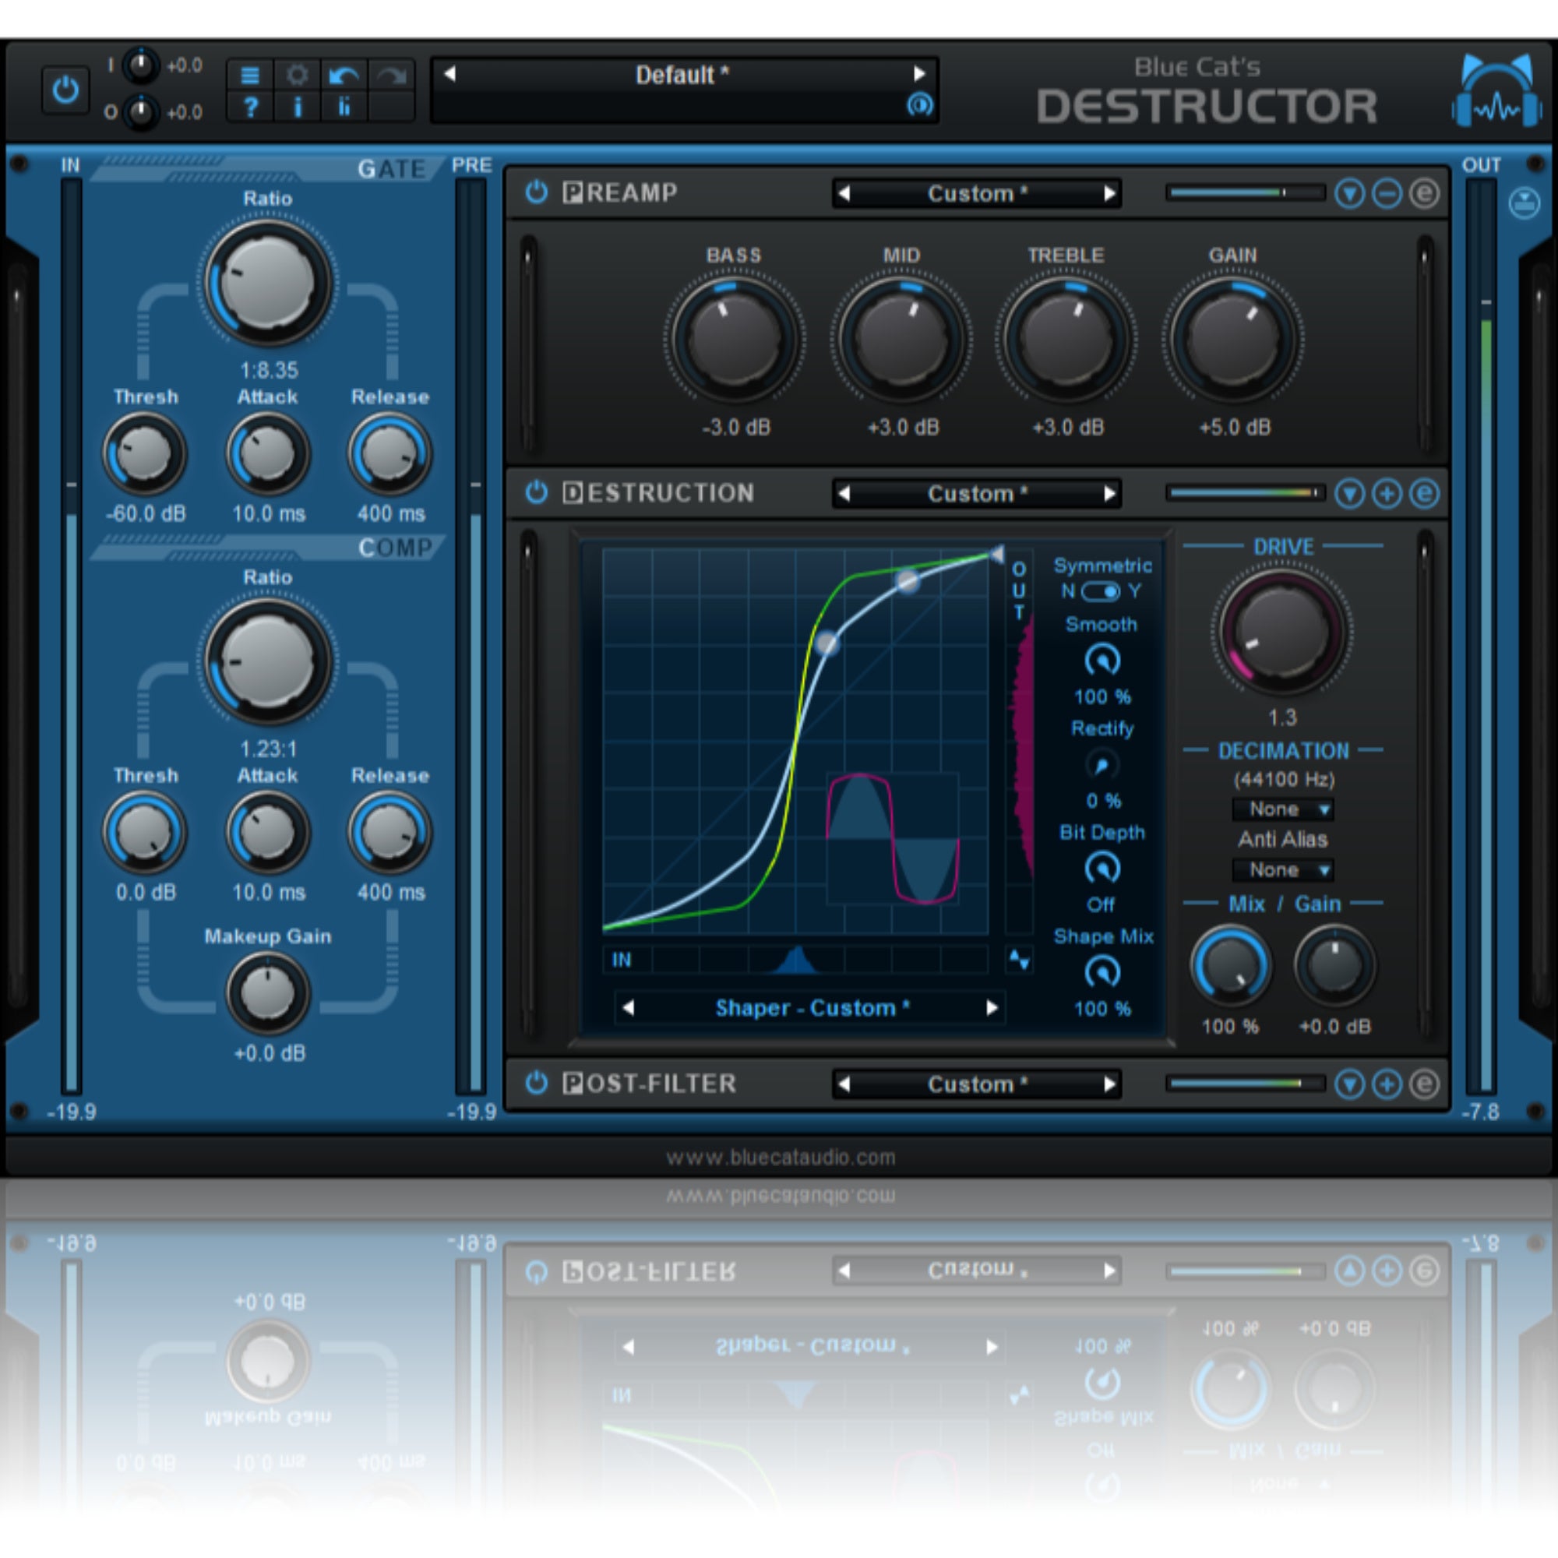
Task: Toggle the main plugin power button
Action: click(65, 90)
